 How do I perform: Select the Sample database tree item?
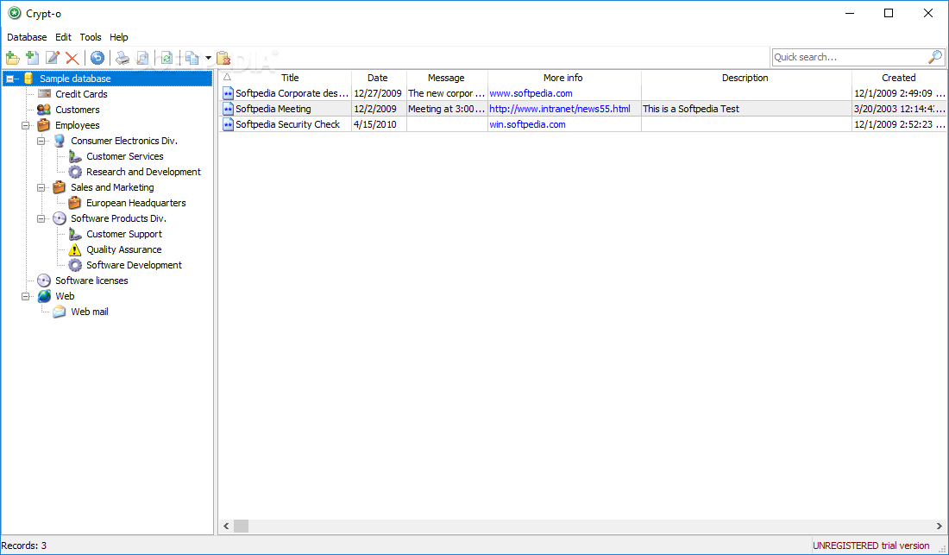point(75,79)
